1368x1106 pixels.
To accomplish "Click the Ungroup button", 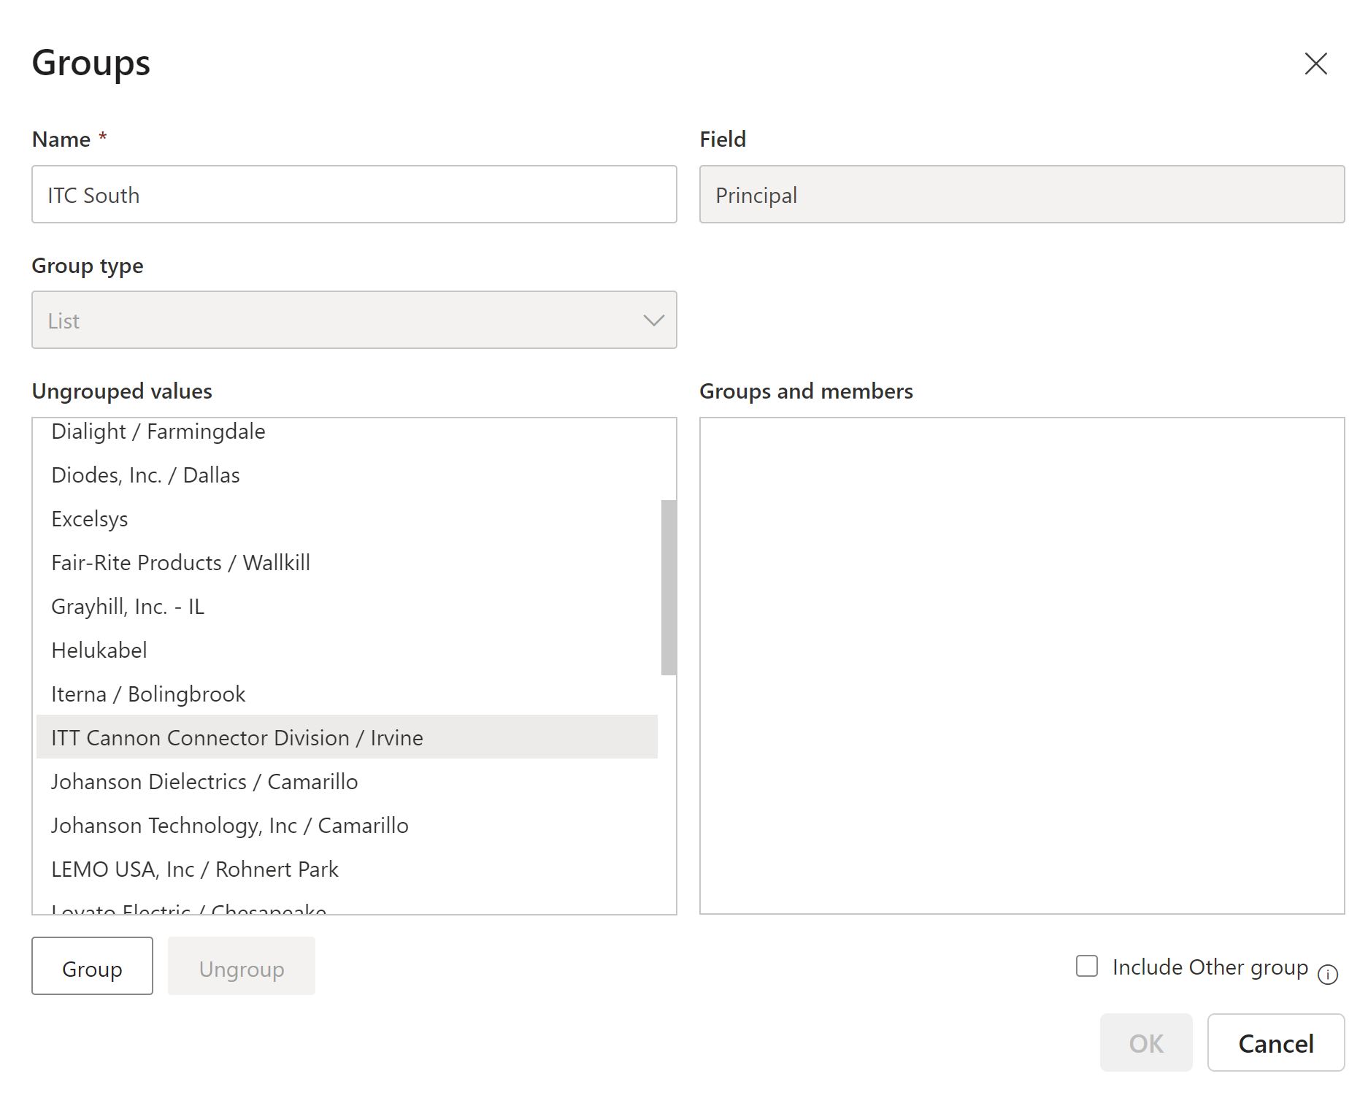I will 242,966.
